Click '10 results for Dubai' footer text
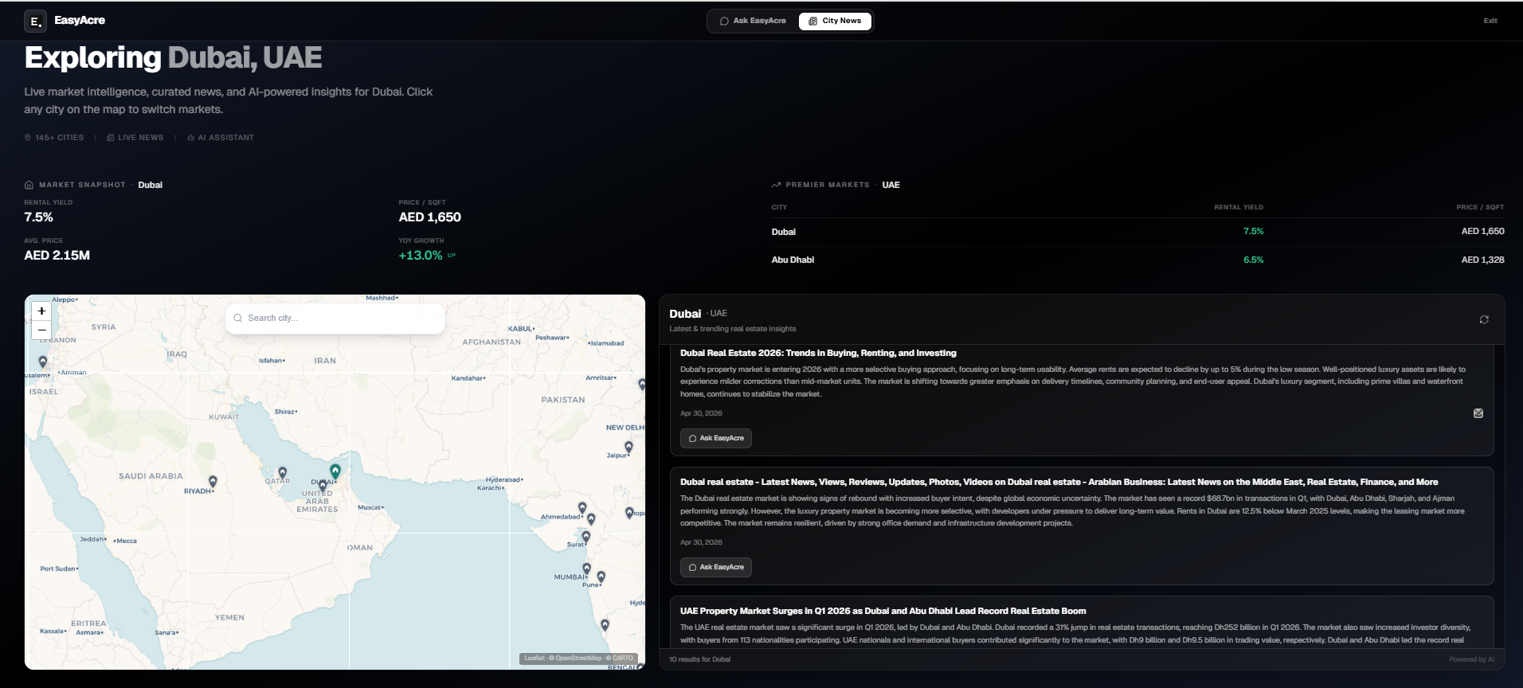This screenshot has height=688, width=1523. pyautogui.click(x=699, y=659)
